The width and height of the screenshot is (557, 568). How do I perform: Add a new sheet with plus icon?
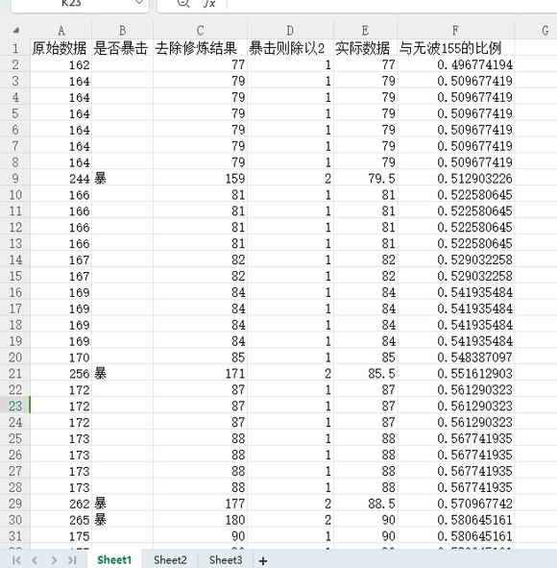(263, 560)
